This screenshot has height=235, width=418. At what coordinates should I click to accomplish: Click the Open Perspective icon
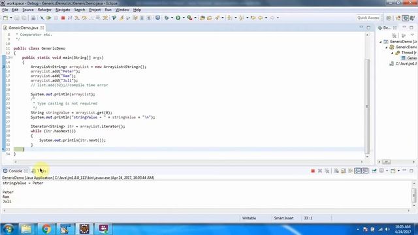[x=389, y=18]
